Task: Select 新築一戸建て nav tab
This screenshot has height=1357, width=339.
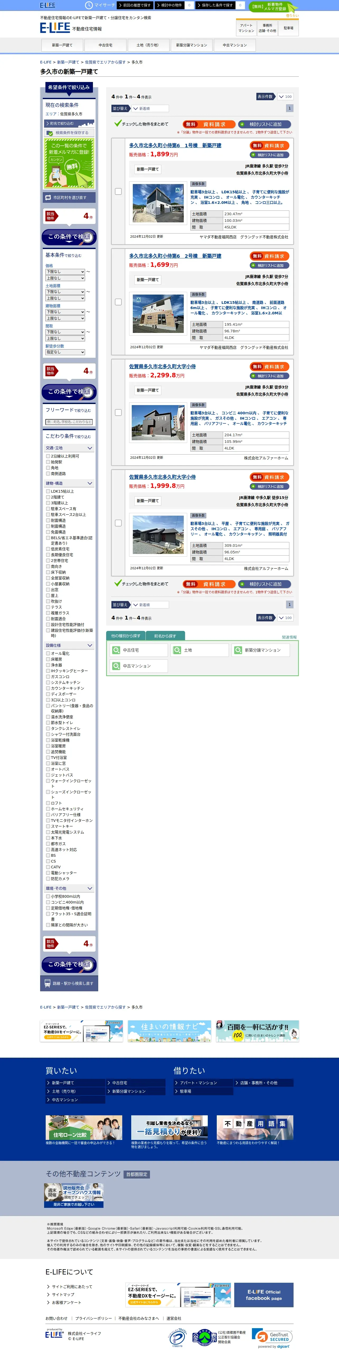Action: [62, 45]
